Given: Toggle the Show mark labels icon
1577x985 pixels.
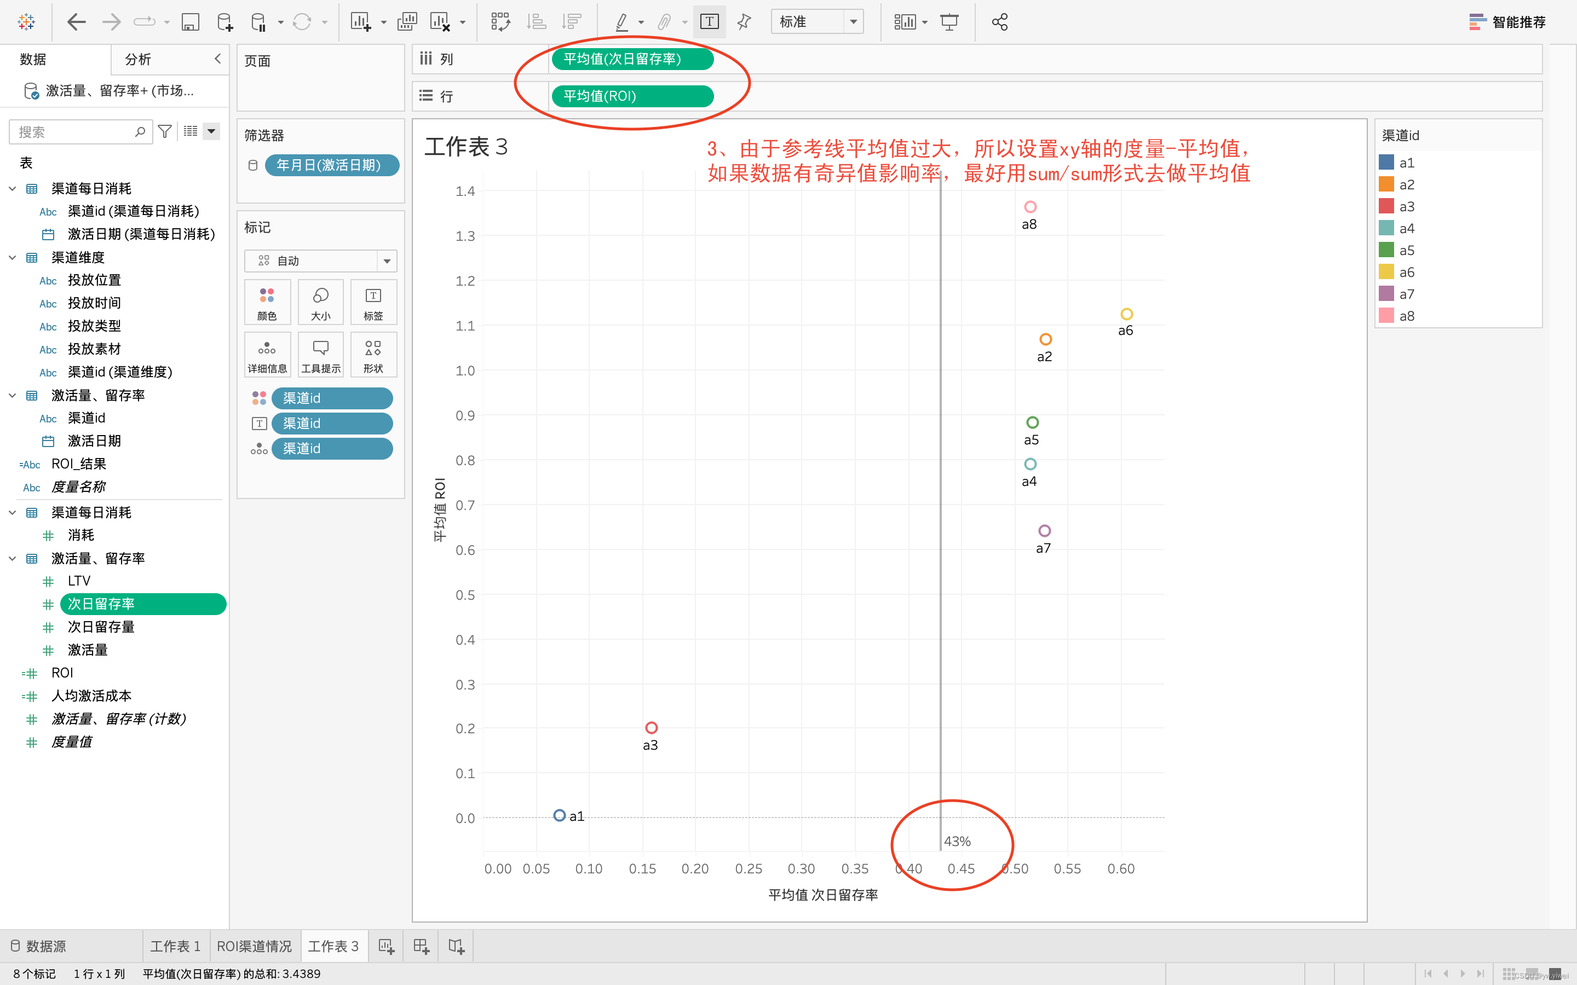Looking at the screenshot, I should point(709,22).
